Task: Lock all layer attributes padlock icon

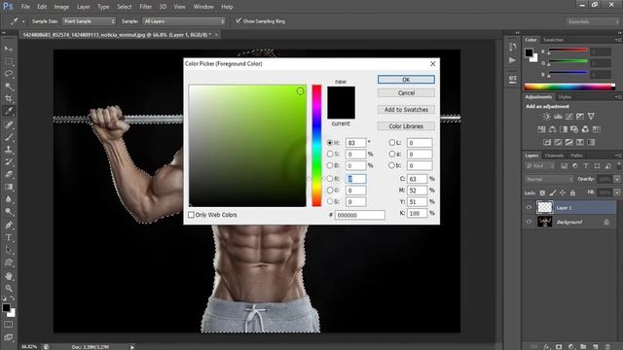Action: (572, 192)
